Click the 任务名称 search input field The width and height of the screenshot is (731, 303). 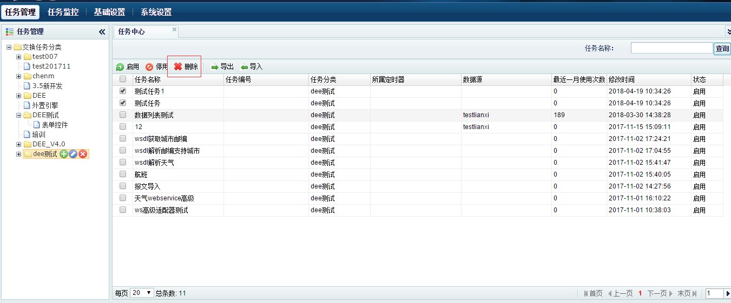point(672,48)
